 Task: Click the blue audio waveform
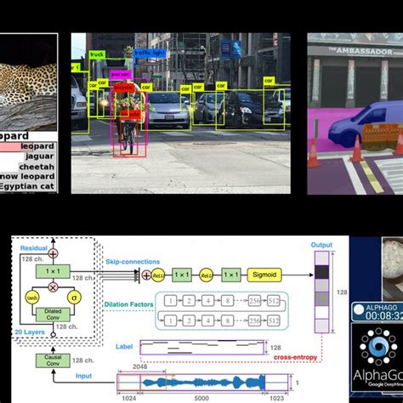click(x=203, y=382)
